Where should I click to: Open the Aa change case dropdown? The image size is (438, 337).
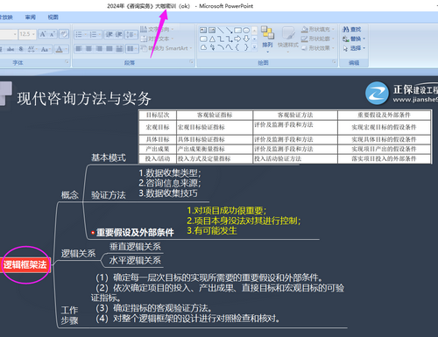point(45,49)
